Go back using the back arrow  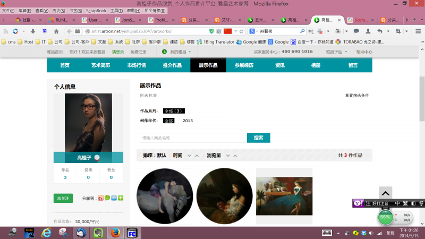69,31
